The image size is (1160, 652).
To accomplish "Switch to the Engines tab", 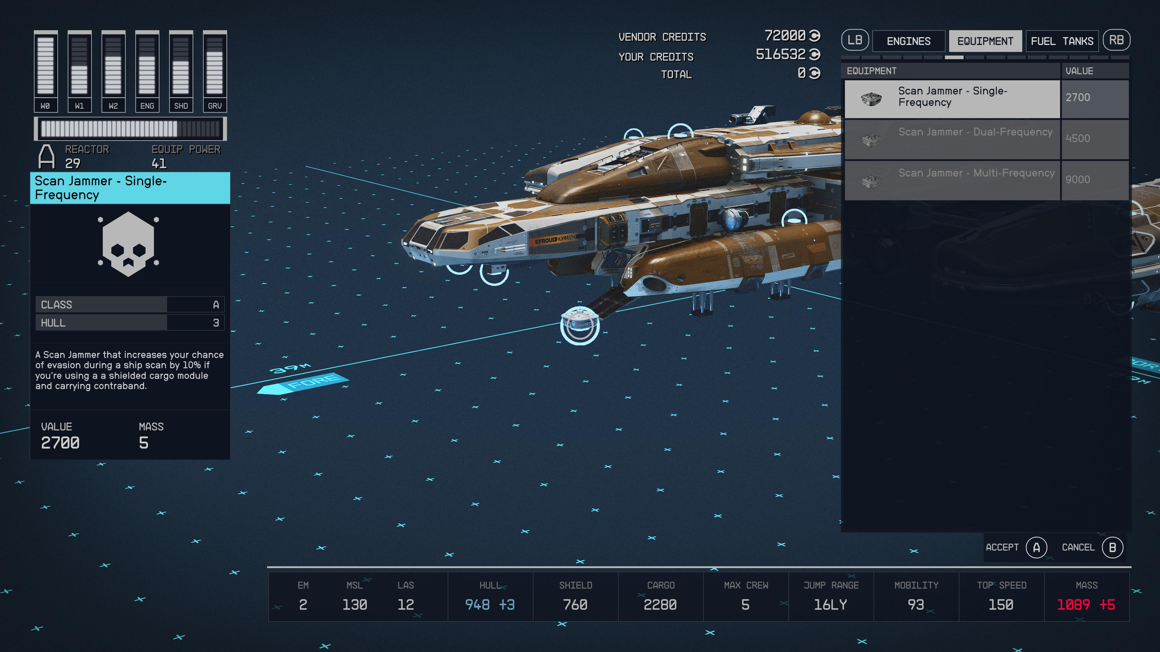I will pyautogui.click(x=908, y=41).
